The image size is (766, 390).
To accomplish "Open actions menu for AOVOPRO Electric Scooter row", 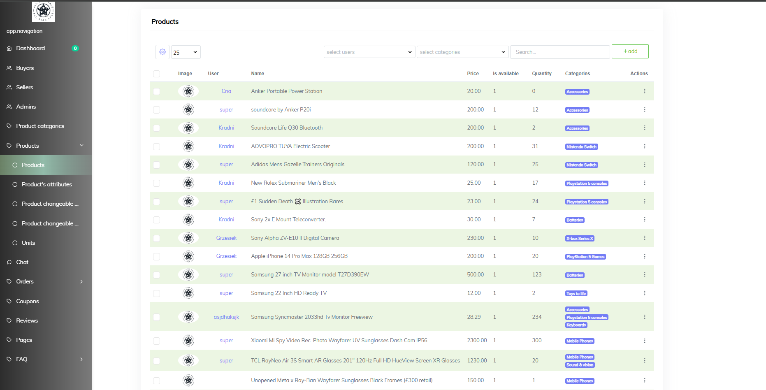I will click(x=644, y=146).
